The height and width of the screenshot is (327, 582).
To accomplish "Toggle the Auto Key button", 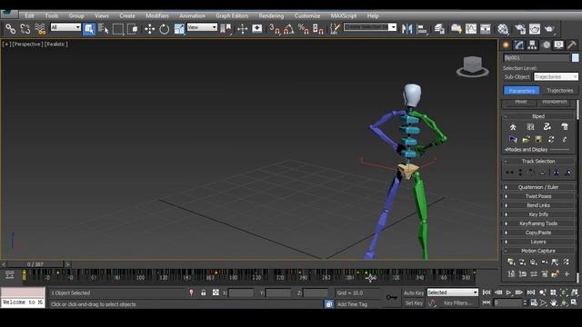I will tap(414, 292).
